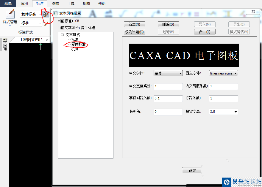Viewport: 262px width, 187px height.
Task: Switch to the 工具 ribbon tab
Action: [71, 3]
